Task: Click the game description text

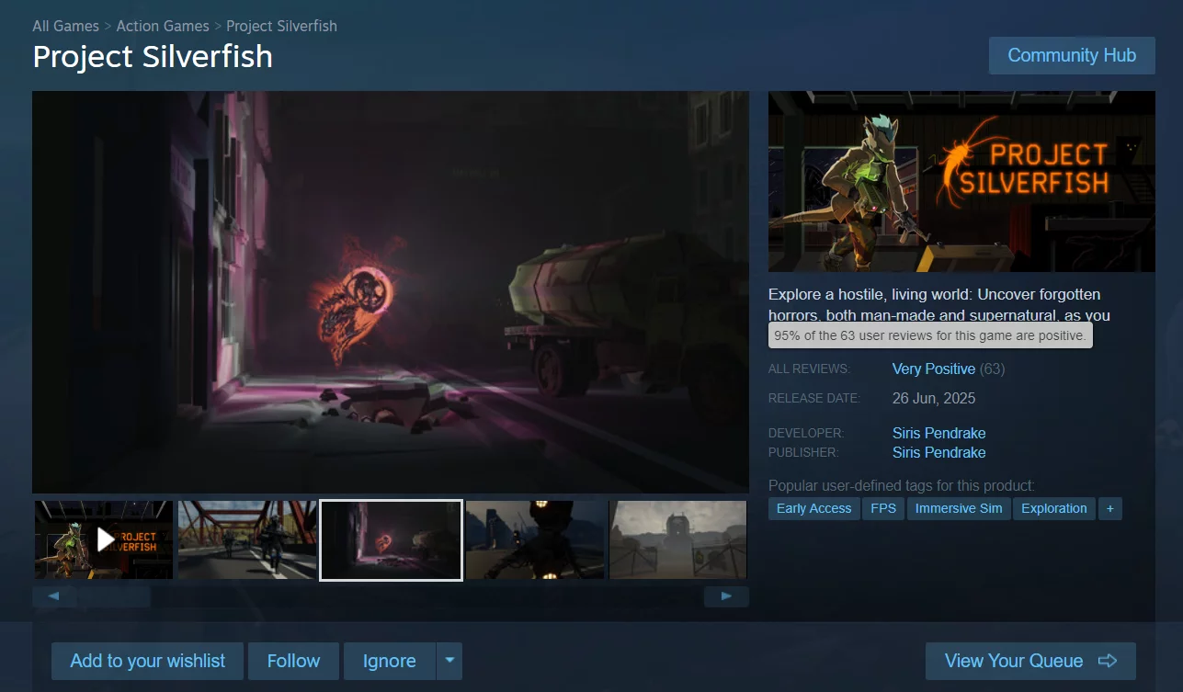Action: tap(939, 304)
